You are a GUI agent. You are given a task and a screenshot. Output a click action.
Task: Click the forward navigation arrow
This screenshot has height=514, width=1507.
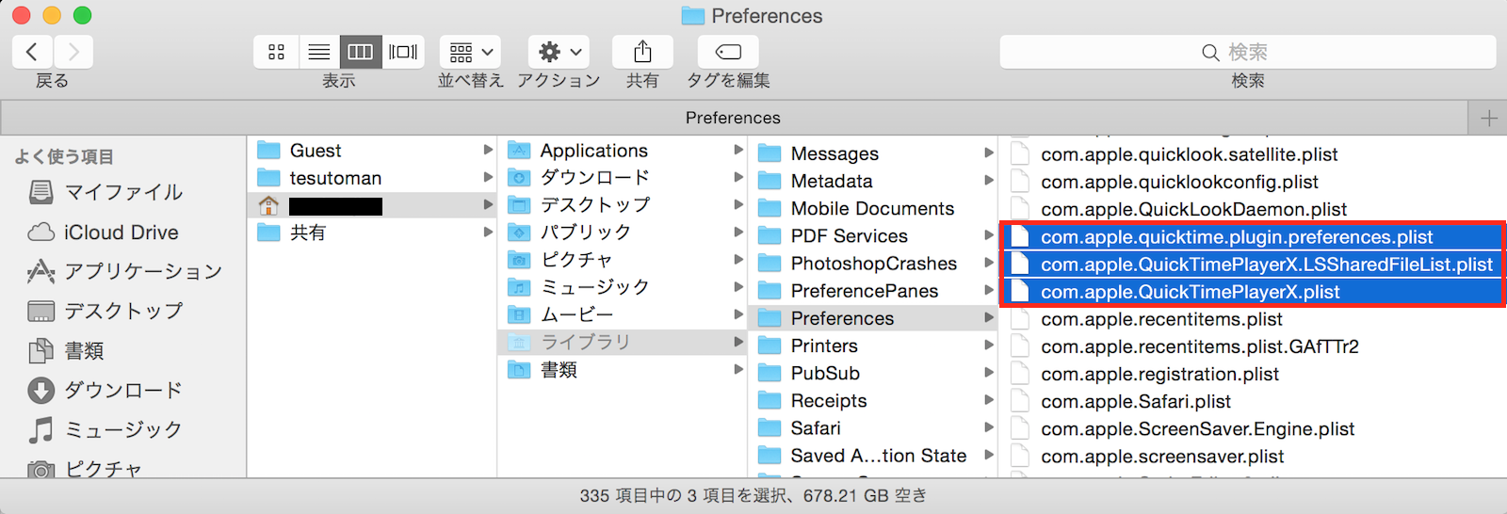(x=73, y=52)
